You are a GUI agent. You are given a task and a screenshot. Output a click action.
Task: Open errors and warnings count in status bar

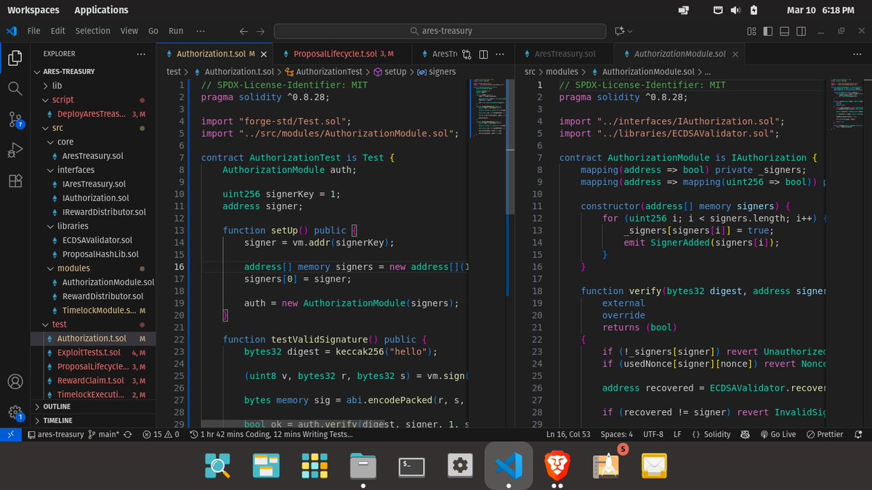[161, 434]
